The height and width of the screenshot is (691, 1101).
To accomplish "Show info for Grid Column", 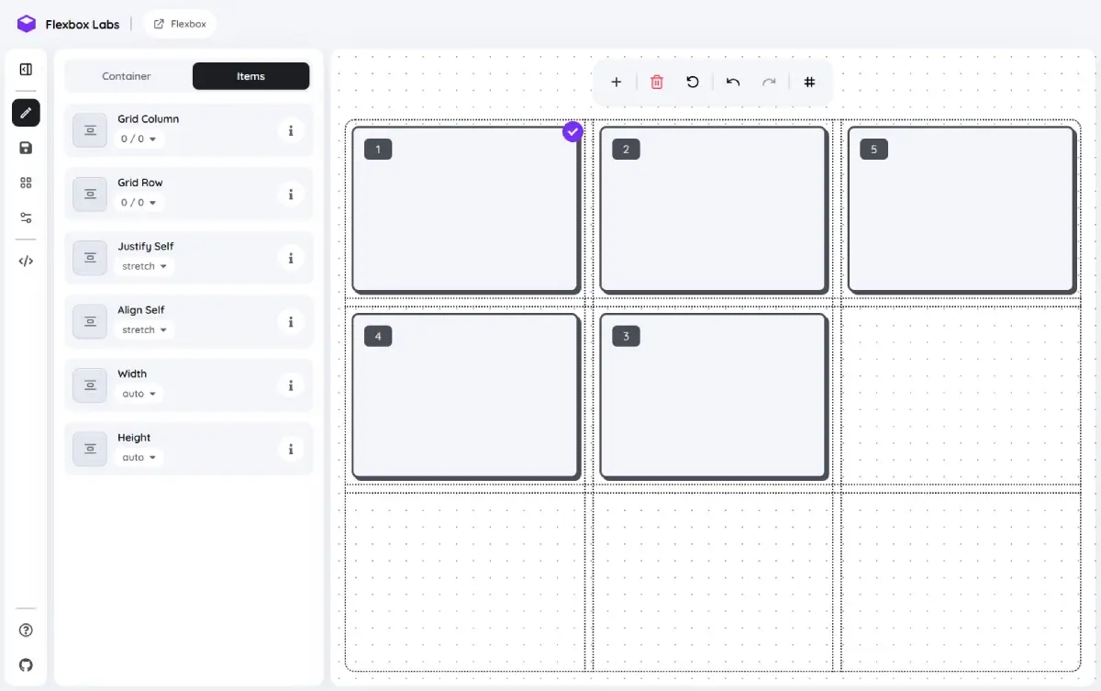I will (x=291, y=130).
